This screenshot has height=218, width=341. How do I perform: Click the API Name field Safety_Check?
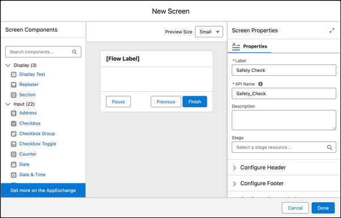pos(284,93)
